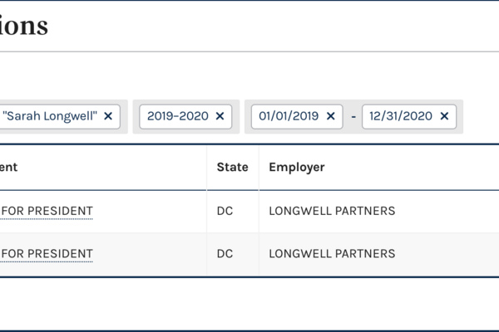
Task: Click the dash between the two dates
Action: 353,117
